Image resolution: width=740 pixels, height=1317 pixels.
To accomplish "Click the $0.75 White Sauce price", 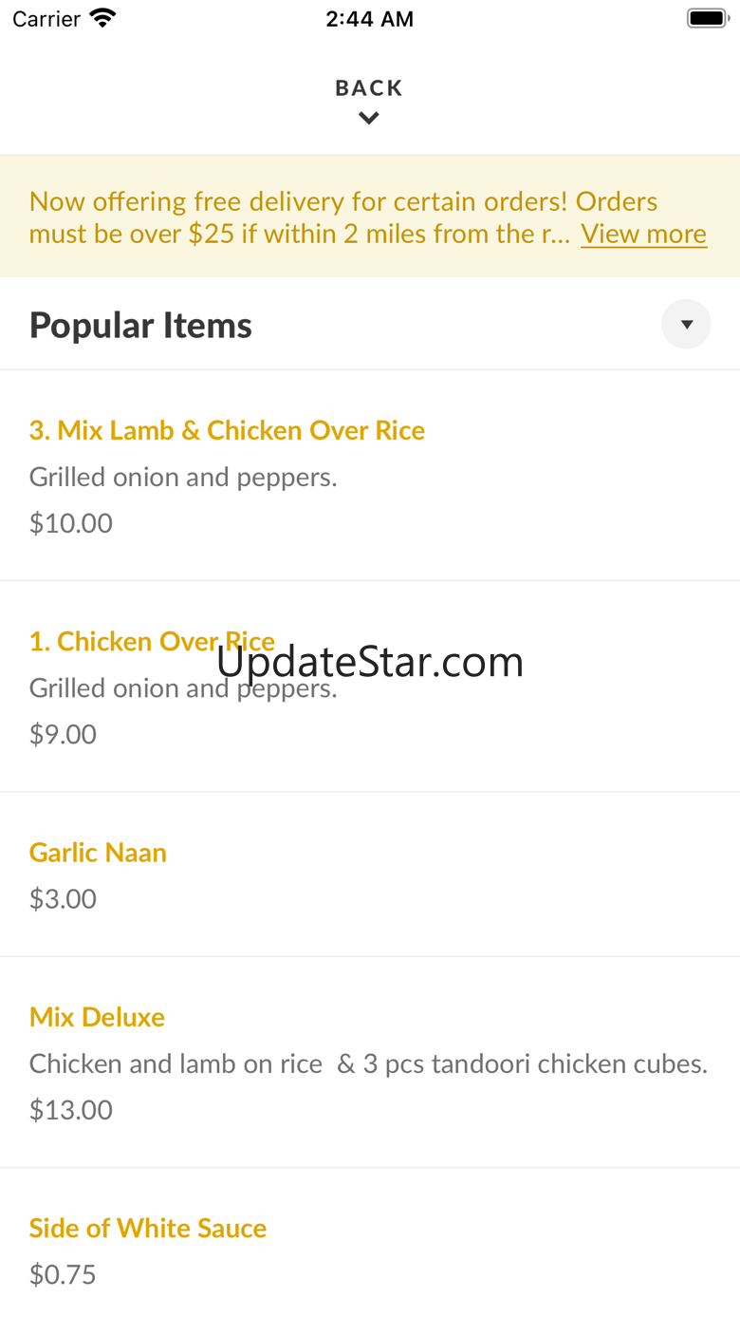I will (x=63, y=1274).
